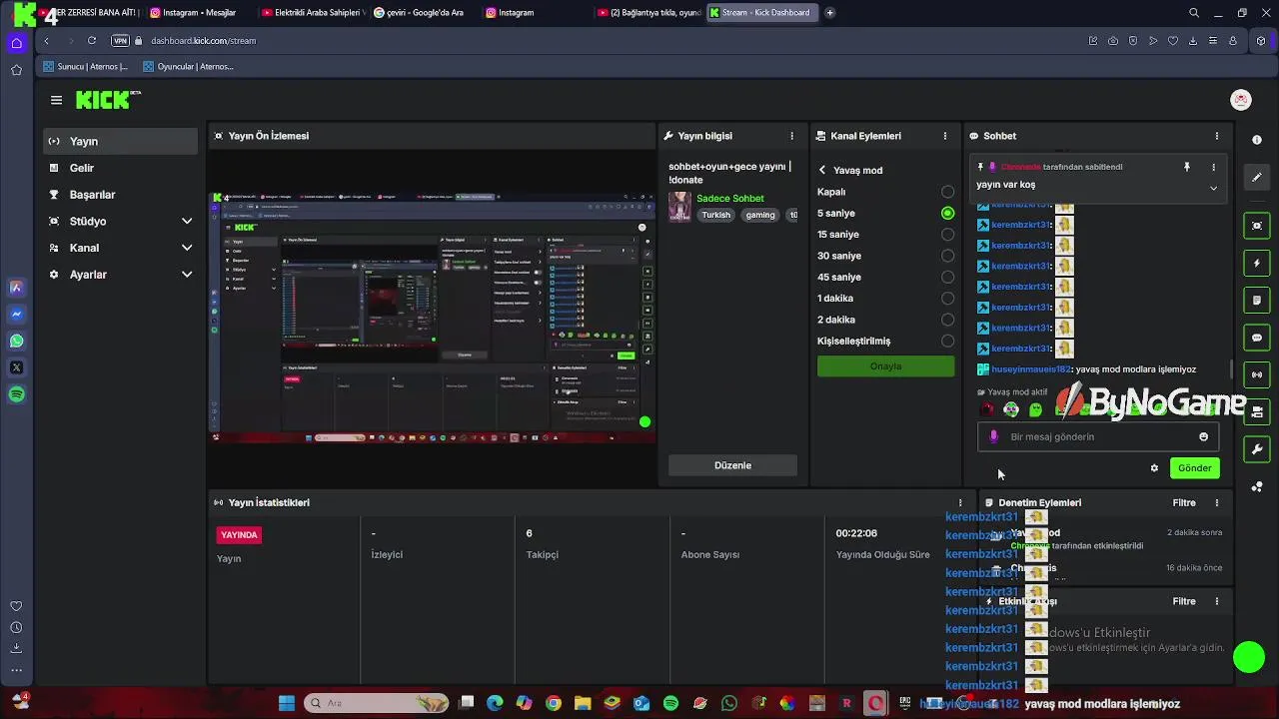
Task: Click the Düzenle button
Action: click(x=732, y=465)
